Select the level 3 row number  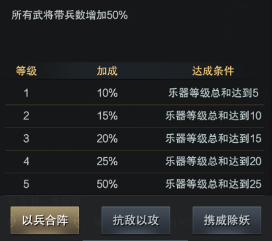(26, 139)
